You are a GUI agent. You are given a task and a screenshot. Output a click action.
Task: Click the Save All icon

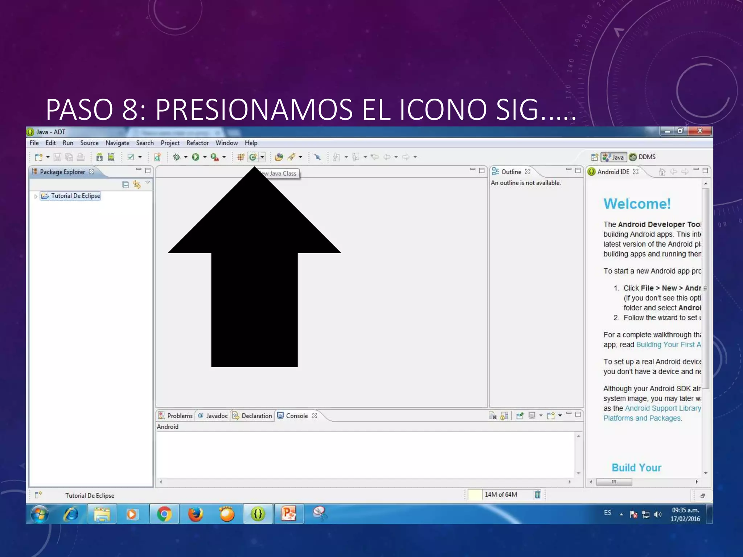tap(69, 157)
